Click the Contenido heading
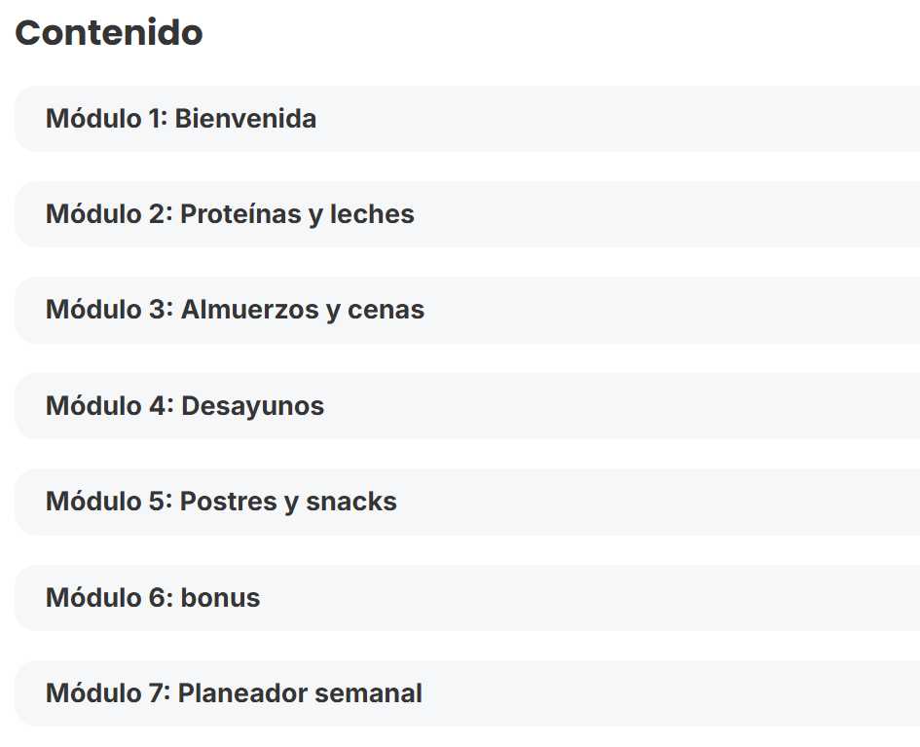The width and height of the screenshot is (920, 747). [x=109, y=33]
